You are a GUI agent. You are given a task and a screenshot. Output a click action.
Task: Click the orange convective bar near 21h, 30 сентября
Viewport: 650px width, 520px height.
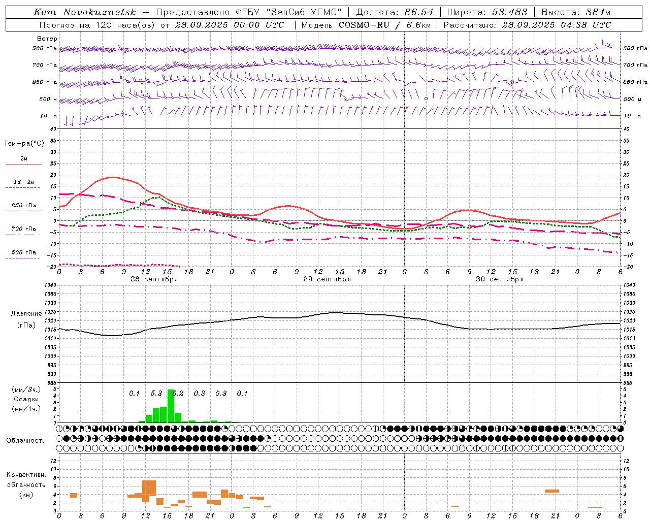click(x=552, y=491)
